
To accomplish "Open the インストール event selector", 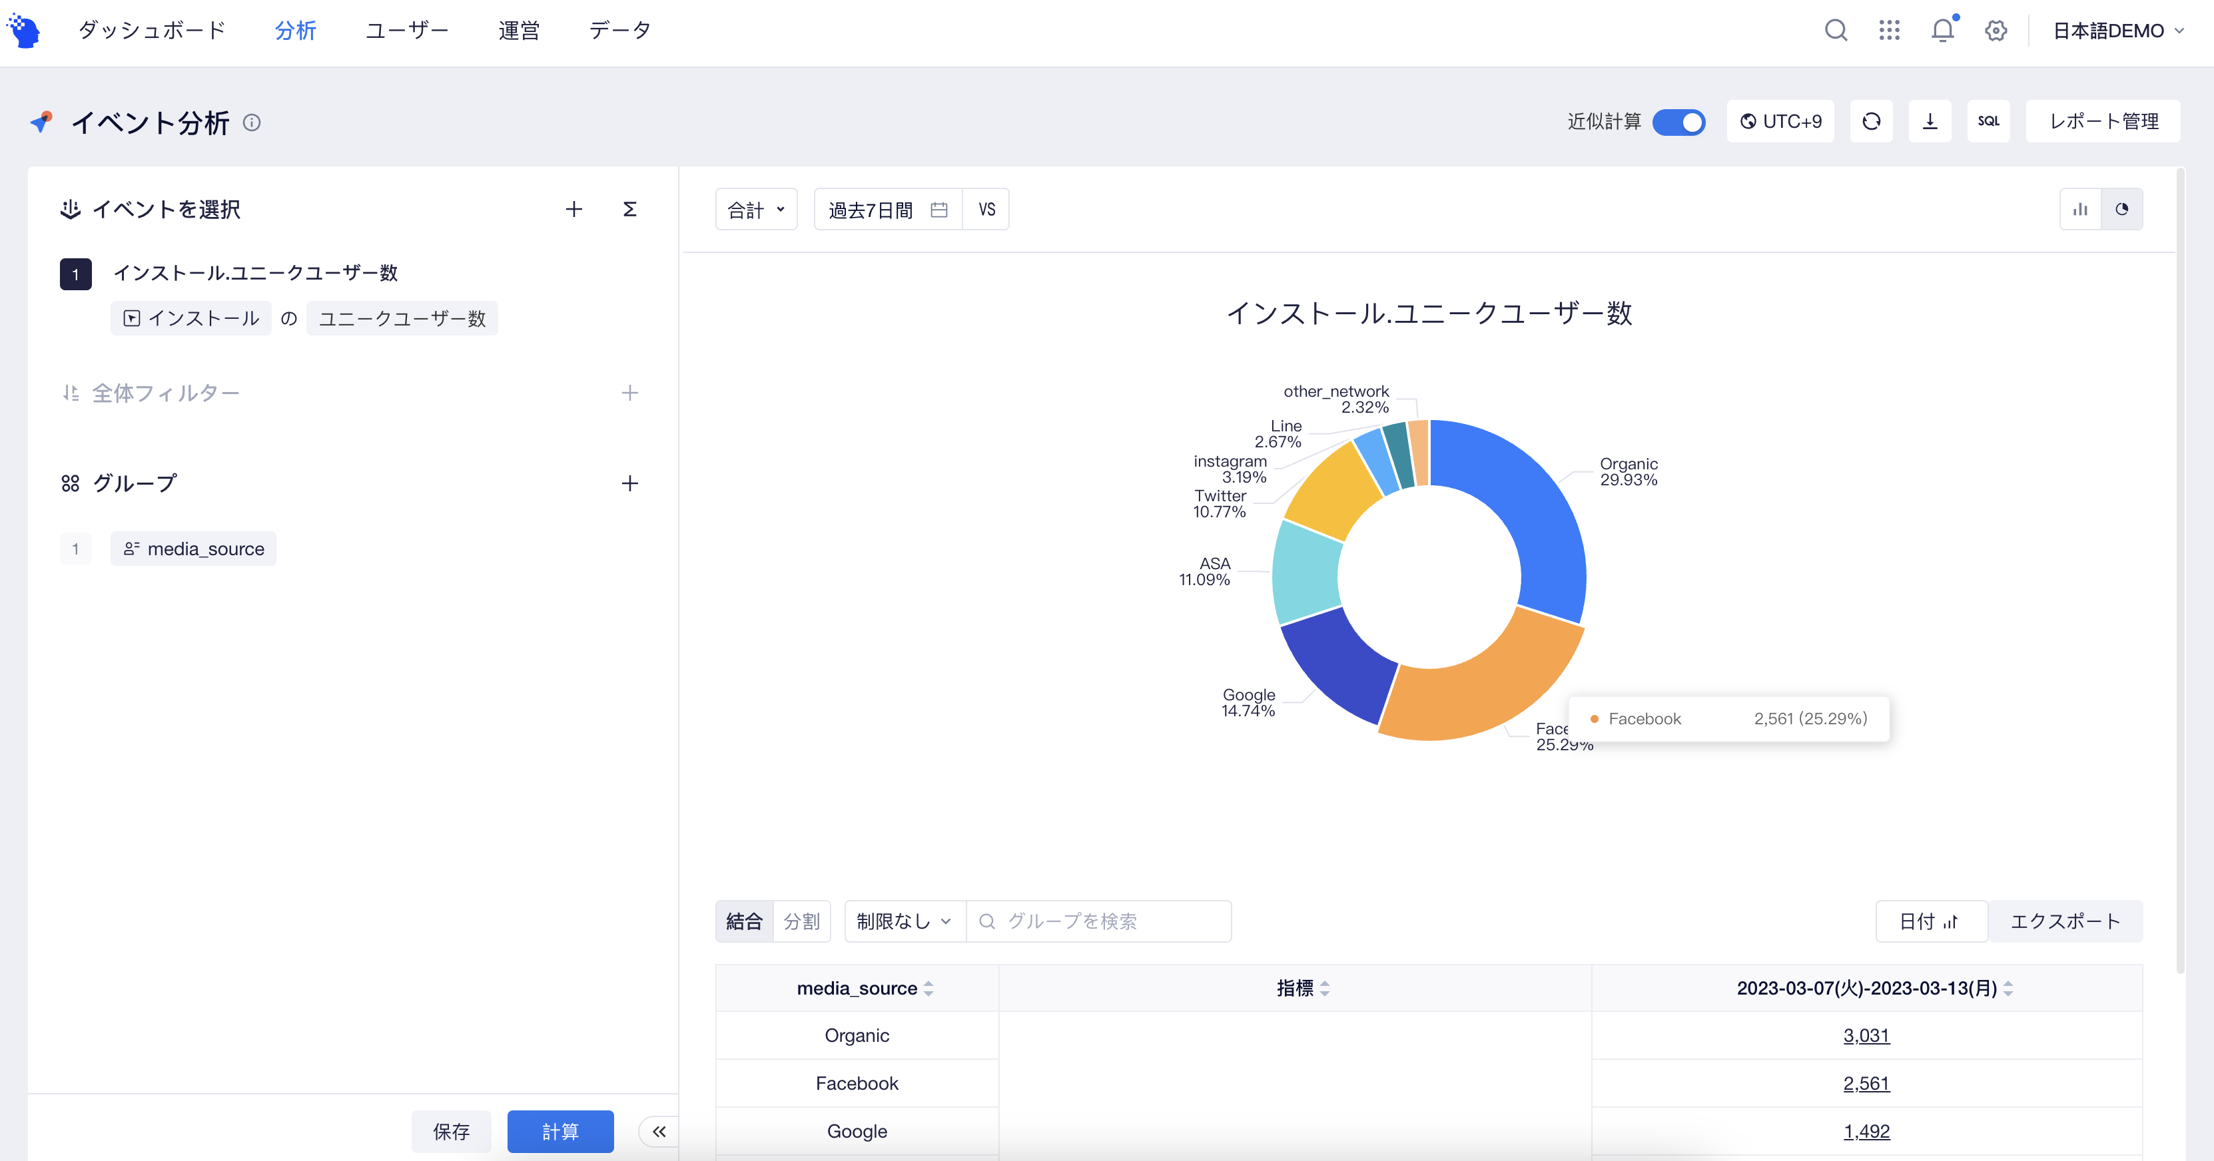I will tap(190, 319).
